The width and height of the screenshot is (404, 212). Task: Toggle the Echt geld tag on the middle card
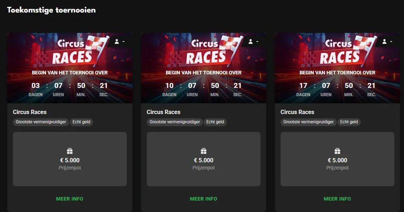(x=215, y=122)
